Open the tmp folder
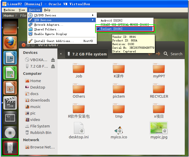Image resolution: width=189 pixels, height=157 pixels. [x=119, y=111]
